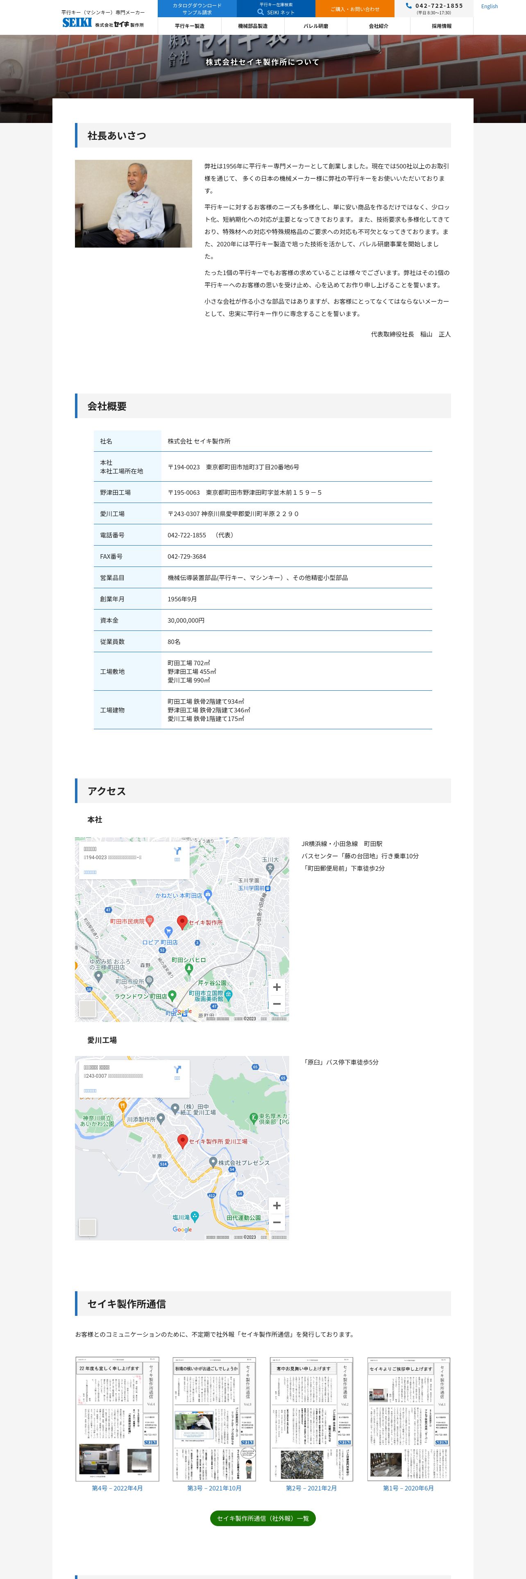Click the founding date 1956年9月

pos(182,599)
